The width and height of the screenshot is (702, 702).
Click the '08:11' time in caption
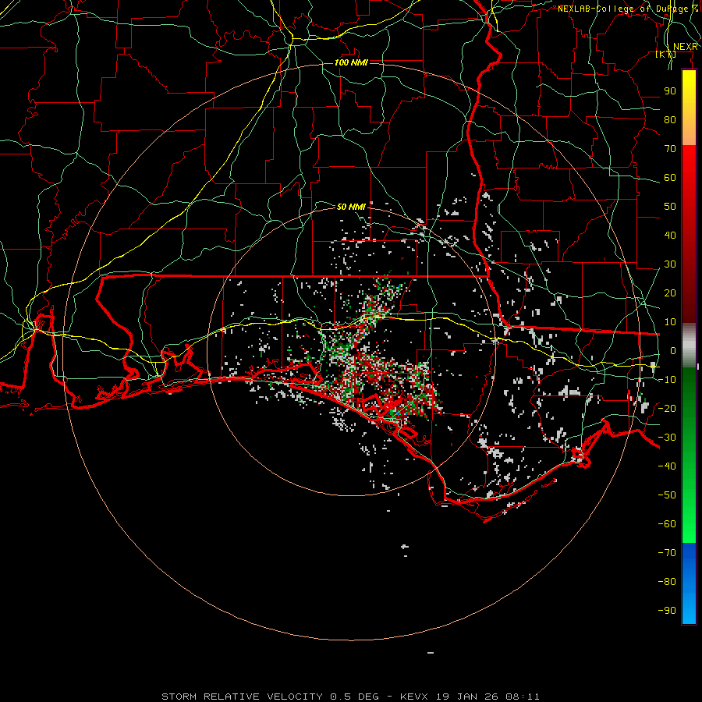[x=522, y=697]
